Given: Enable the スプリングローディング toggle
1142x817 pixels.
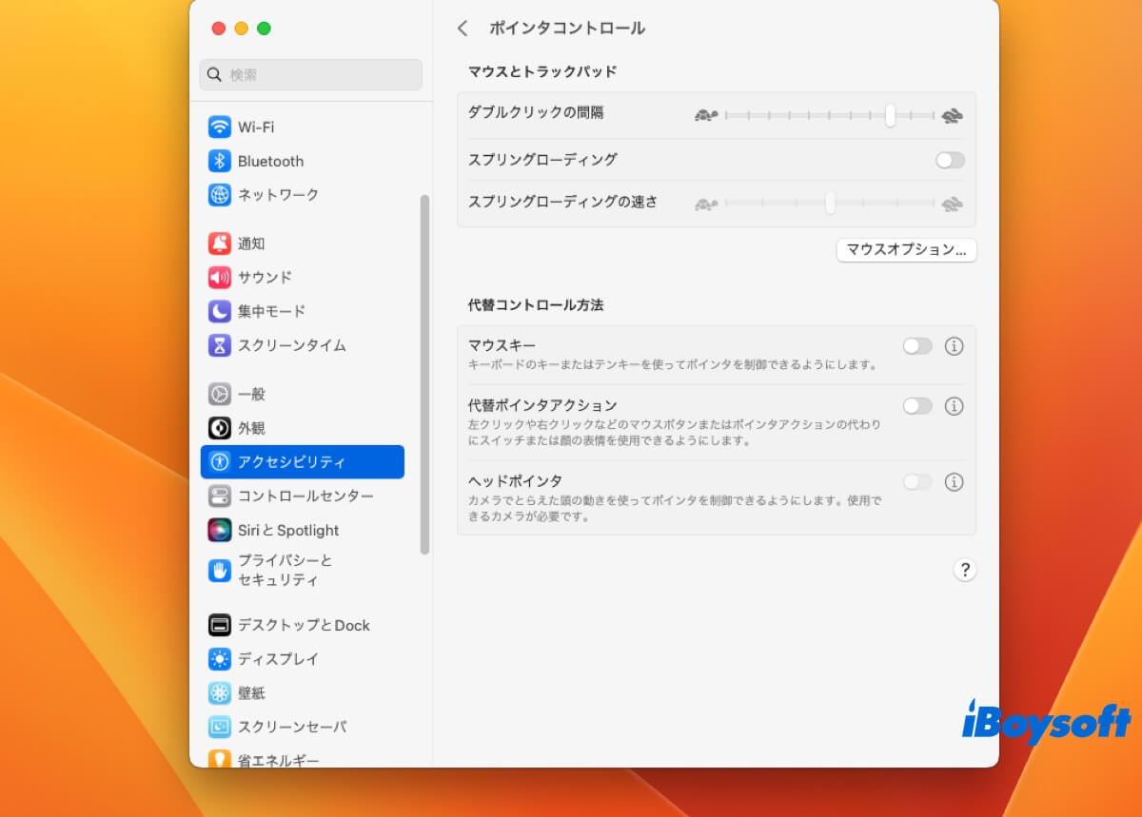Looking at the screenshot, I should [x=949, y=160].
